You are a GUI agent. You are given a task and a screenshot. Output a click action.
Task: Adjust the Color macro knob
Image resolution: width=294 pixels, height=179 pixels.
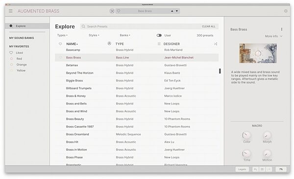(x=246, y=135)
